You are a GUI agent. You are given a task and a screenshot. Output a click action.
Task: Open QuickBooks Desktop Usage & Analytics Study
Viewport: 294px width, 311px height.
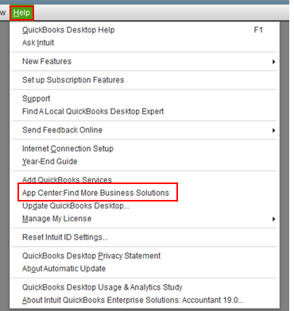point(145,287)
